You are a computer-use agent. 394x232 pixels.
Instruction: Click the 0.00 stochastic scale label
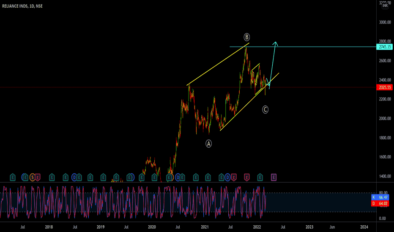point(382,219)
